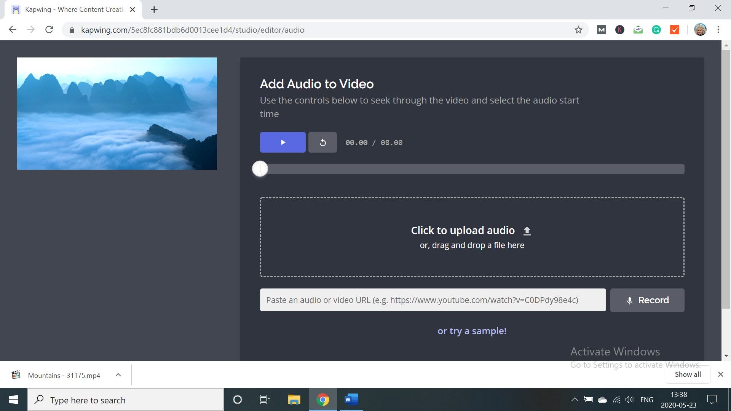The height and width of the screenshot is (411, 731).
Task: Open the Grammarly extension icon
Action: point(656,30)
